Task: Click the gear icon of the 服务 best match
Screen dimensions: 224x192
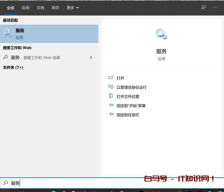Action: click(x=7, y=34)
